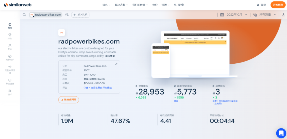Expand the 解决方案 top menu
This screenshot has width=287, height=139.
click(121, 5)
